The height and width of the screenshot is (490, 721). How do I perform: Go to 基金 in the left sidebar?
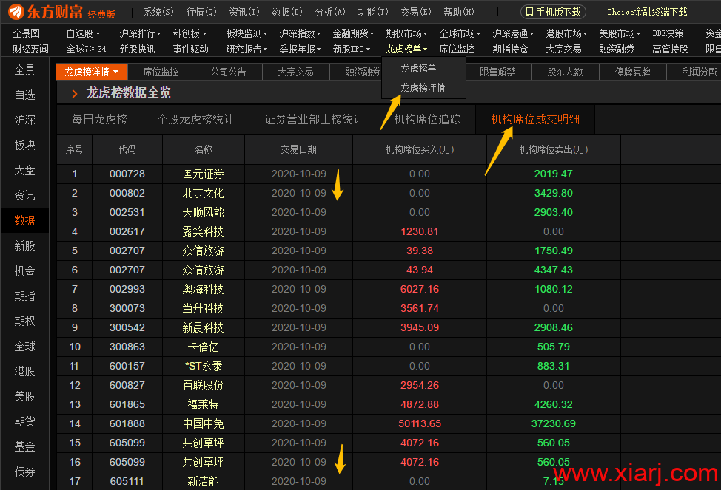click(25, 446)
